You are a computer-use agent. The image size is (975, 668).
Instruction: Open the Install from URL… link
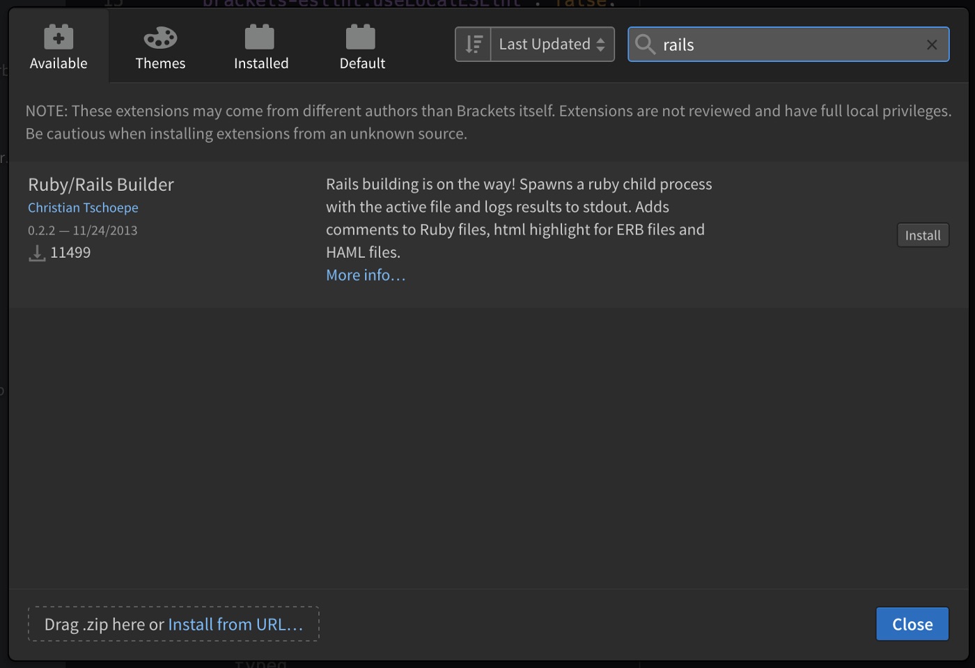click(x=235, y=624)
